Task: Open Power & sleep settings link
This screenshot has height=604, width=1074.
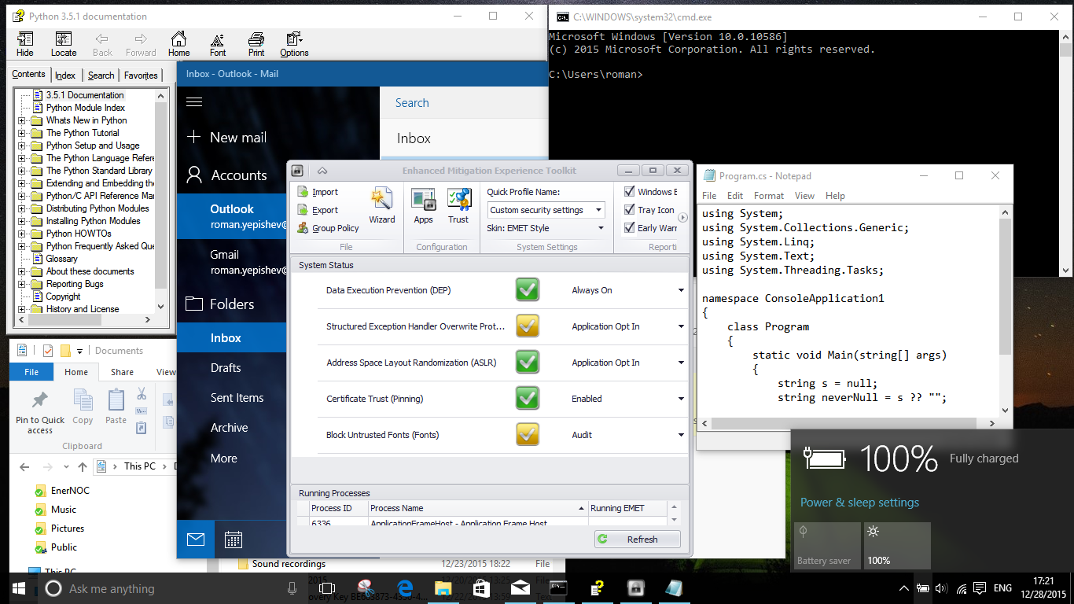Action: [x=859, y=502]
